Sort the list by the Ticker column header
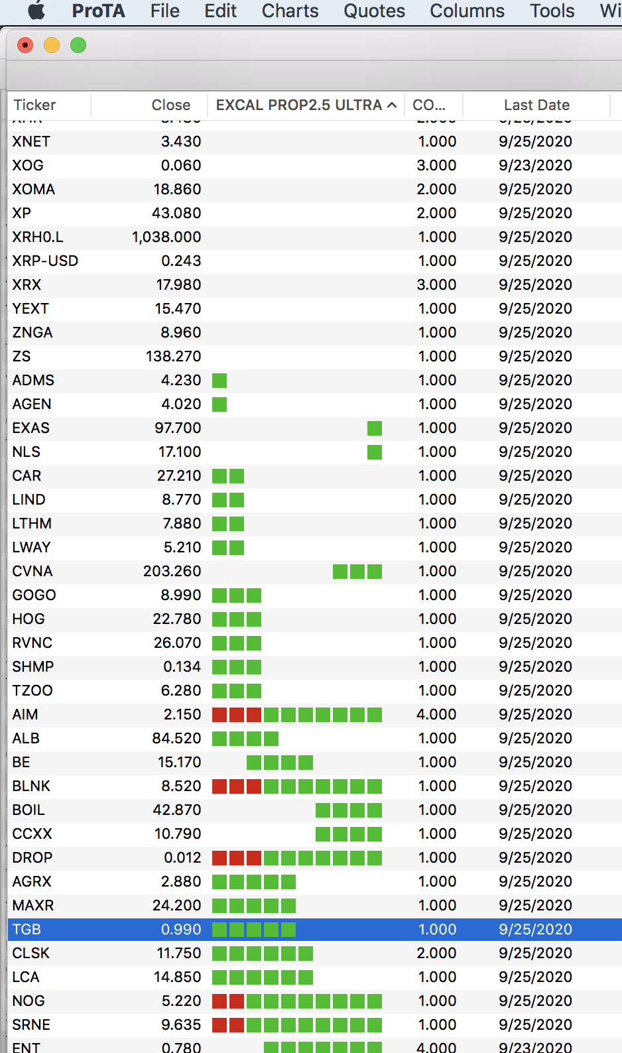This screenshot has width=622, height=1053. 35,105
